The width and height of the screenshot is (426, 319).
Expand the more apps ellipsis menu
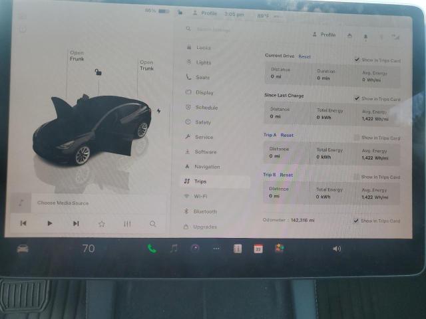point(216,249)
